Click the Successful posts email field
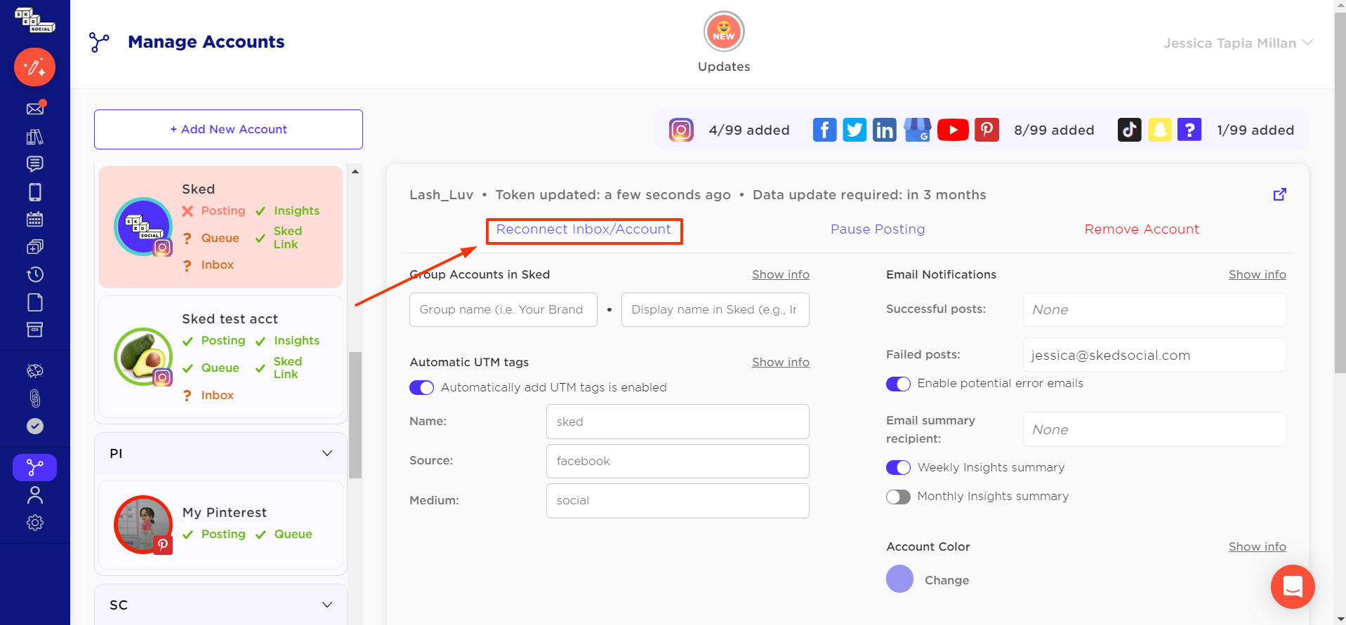 1154,309
